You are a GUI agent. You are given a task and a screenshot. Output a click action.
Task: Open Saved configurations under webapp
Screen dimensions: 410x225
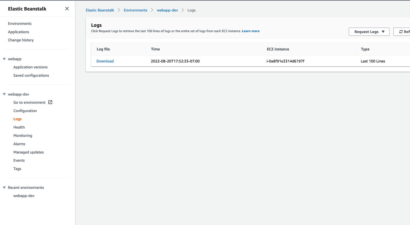pos(31,75)
